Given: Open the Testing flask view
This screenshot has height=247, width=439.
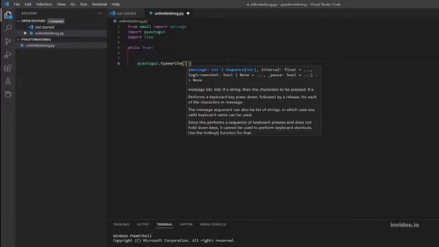Looking at the screenshot, I should click(x=8, y=81).
